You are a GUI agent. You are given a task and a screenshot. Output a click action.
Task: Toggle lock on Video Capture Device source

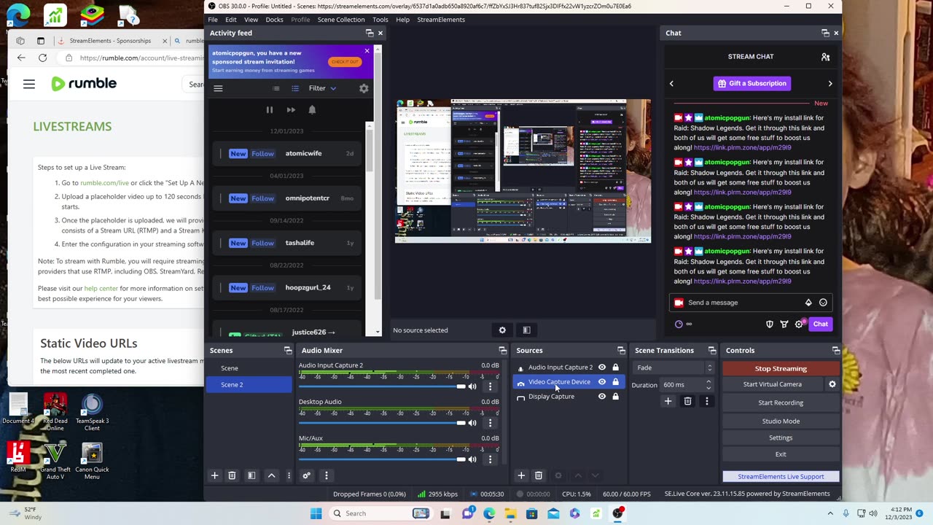click(616, 382)
